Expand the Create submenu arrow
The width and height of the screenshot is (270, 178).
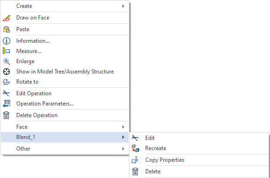coord(123,6)
